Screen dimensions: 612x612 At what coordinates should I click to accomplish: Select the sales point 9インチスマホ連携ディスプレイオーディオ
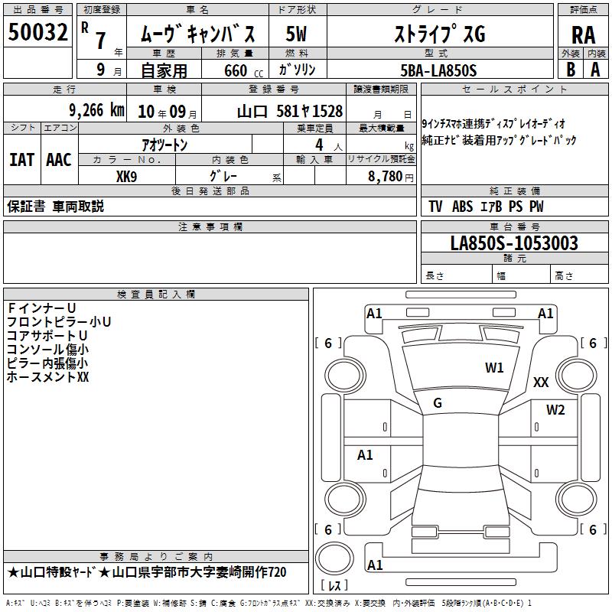(493, 124)
